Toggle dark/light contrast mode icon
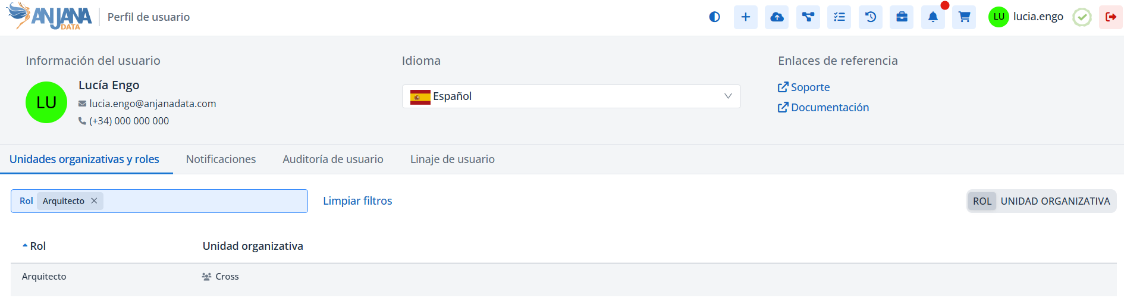Viewport: 1124px width, 304px height. [x=714, y=17]
